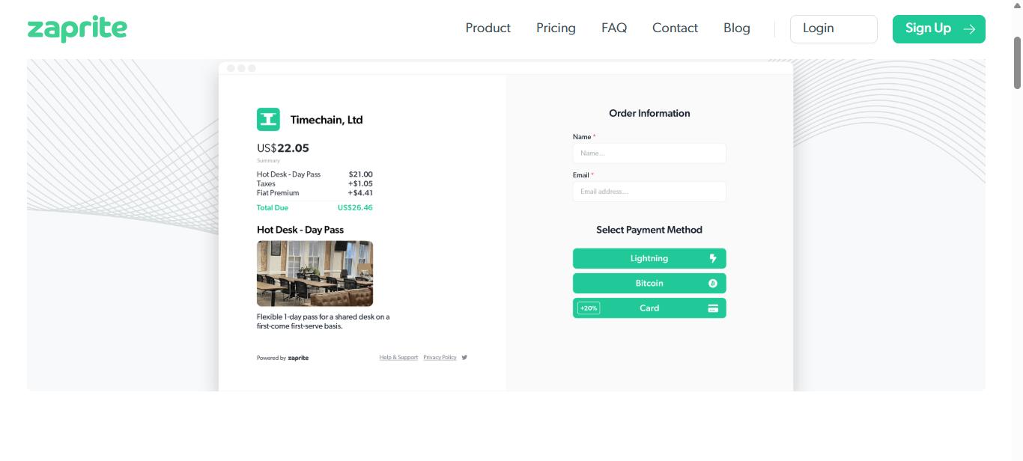Click the zaprite logo in the header
The image size is (1023, 461).
coord(77,28)
